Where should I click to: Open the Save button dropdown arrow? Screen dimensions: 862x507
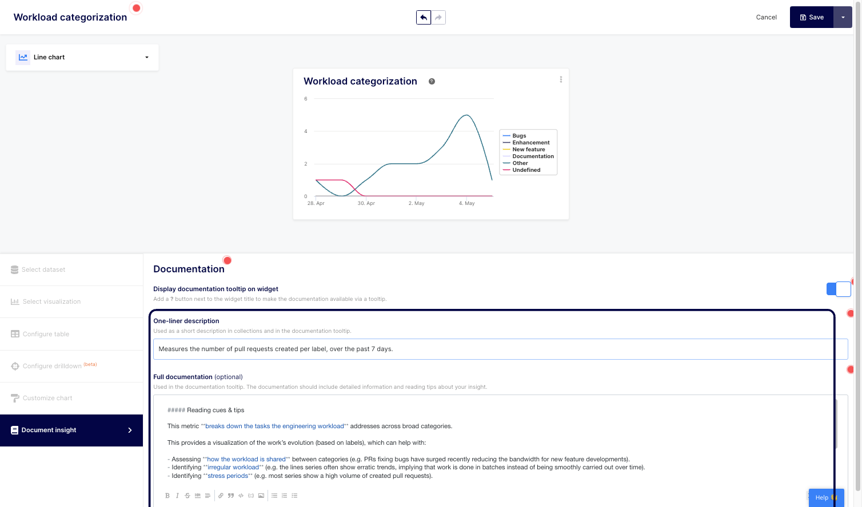[843, 17]
